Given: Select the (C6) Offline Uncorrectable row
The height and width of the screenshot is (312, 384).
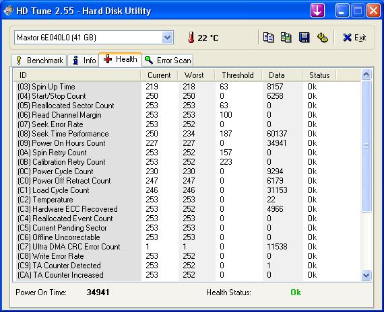Looking at the screenshot, I should coord(187,237).
